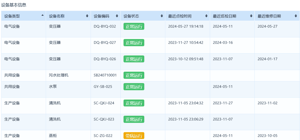Click 生产设备 type in SC-QXJ-024 row
Image resolution: width=300 pixels, height=140 pixels.
click(x=12, y=103)
